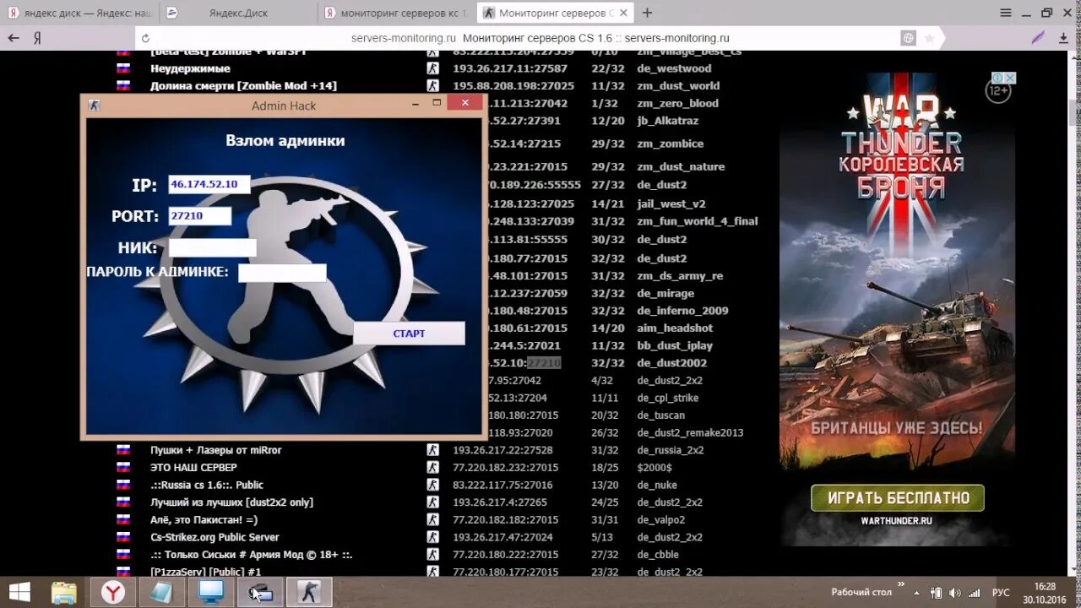Click the War Thunder tank banner image
The height and width of the screenshot is (608, 1081).
click(897, 309)
